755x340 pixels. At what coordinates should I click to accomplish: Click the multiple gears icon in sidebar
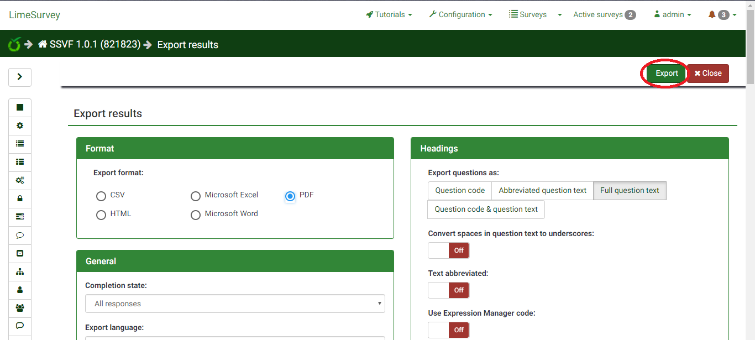20,180
